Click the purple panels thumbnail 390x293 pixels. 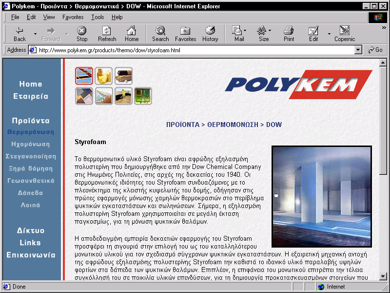pyautogui.click(x=84, y=96)
